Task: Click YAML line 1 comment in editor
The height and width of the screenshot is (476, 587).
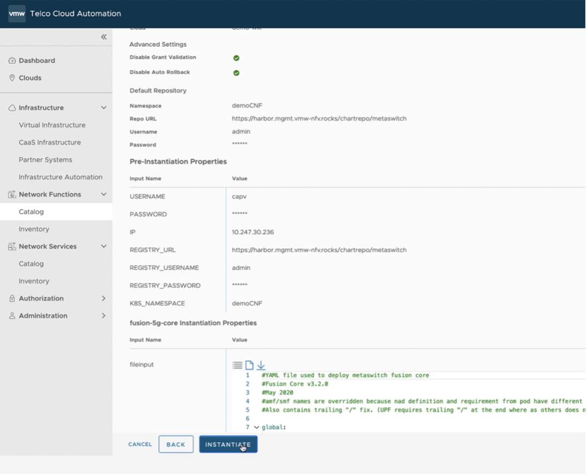Action: tap(345, 375)
